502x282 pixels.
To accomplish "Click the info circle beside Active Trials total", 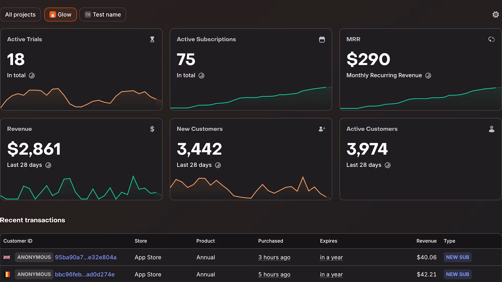I will point(32,75).
